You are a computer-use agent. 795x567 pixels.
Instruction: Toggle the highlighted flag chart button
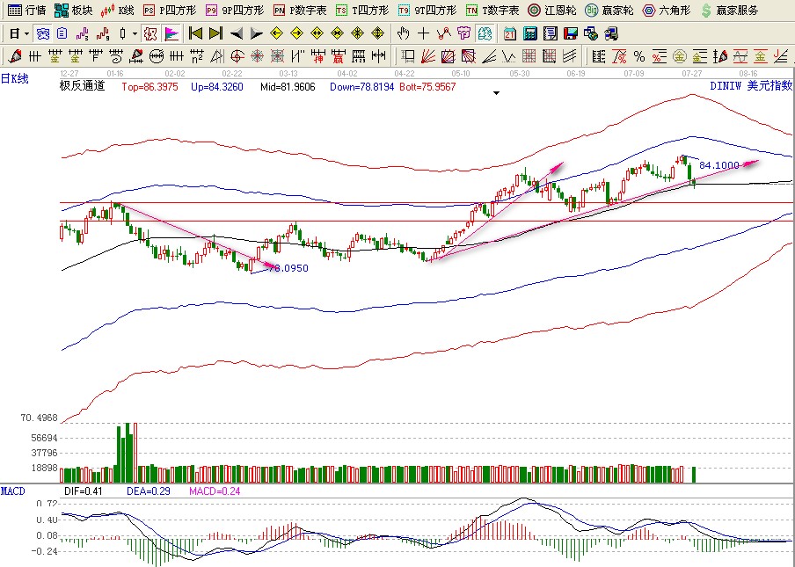171,34
